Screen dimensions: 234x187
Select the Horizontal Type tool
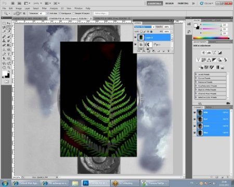coord(9,54)
